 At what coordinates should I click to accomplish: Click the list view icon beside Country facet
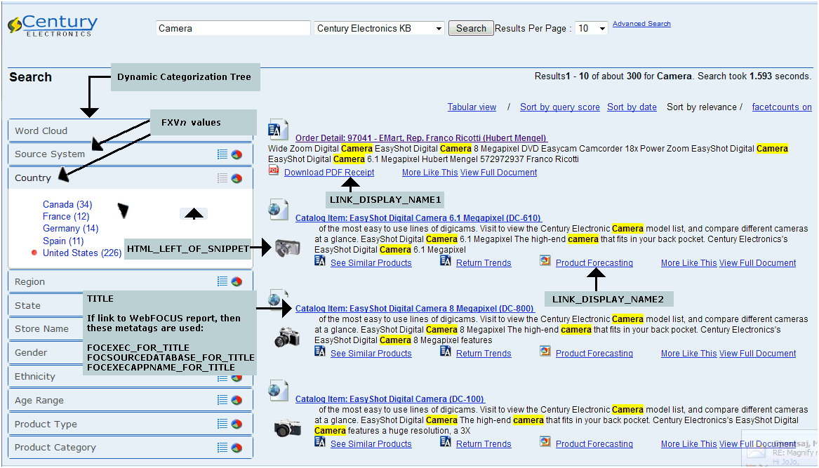(222, 178)
